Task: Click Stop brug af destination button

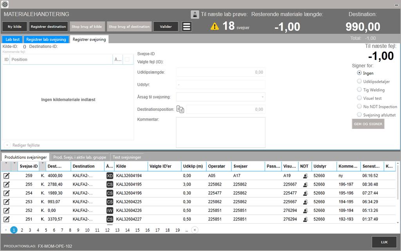Action: (x=129, y=26)
